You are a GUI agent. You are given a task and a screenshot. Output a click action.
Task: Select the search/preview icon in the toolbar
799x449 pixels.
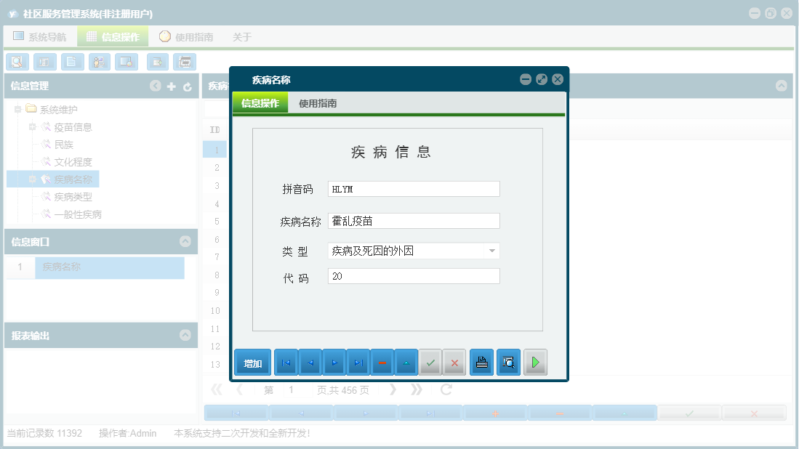coord(17,62)
